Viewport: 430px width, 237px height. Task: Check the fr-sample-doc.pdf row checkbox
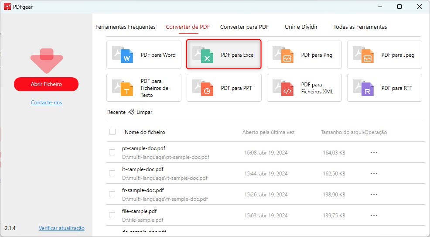pos(112,194)
